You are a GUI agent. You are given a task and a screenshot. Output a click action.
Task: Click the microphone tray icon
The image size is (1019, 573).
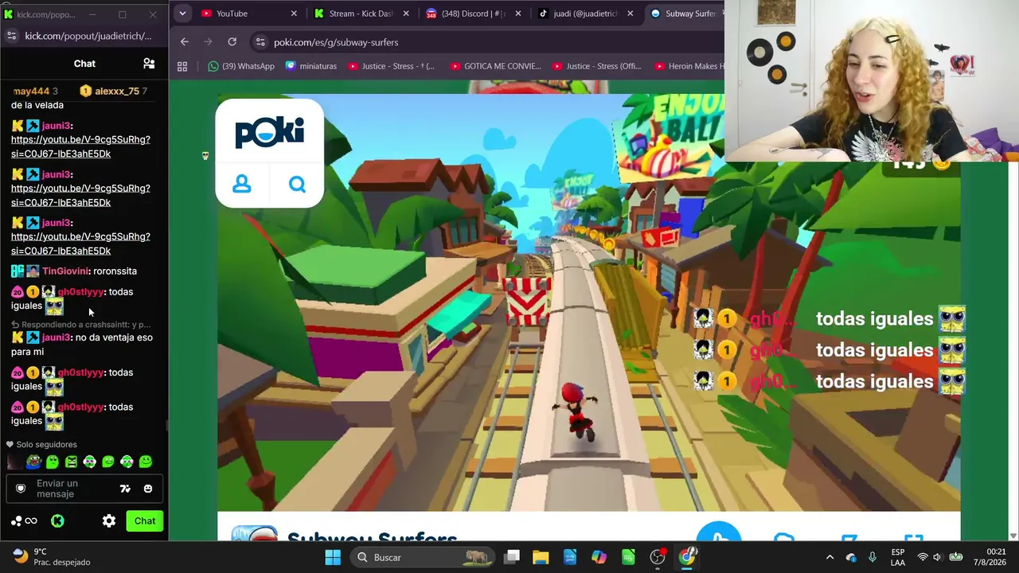[873, 557]
